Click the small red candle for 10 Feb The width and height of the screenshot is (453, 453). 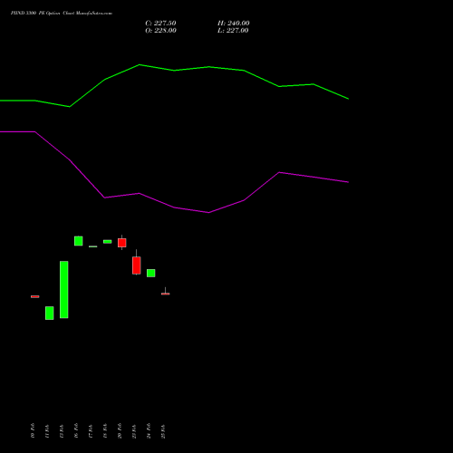tap(35, 296)
